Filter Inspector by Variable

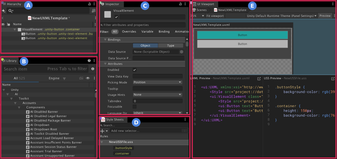(147, 32)
